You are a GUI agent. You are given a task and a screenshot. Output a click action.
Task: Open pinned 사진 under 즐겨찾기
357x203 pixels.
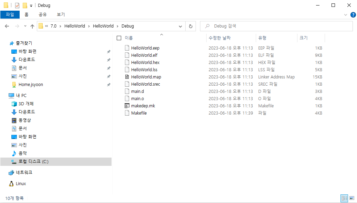tap(22, 76)
